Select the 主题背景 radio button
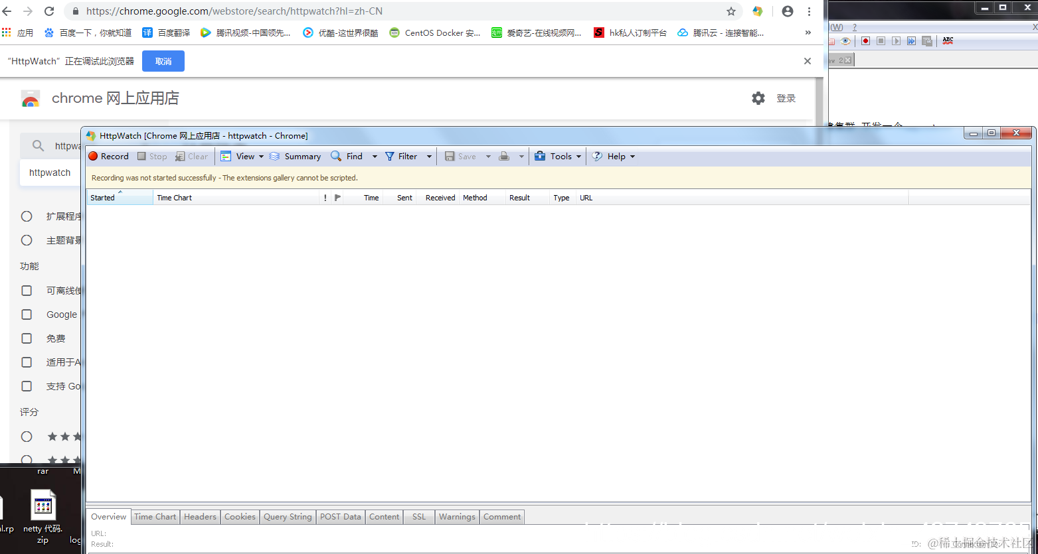Screen dimensions: 1038x554 [27, 240]
